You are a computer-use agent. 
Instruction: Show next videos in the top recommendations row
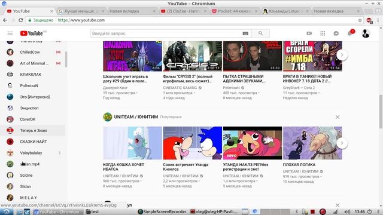point(342,55)
